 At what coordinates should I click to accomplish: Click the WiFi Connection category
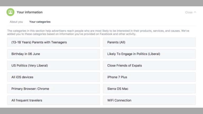[149, 100]
